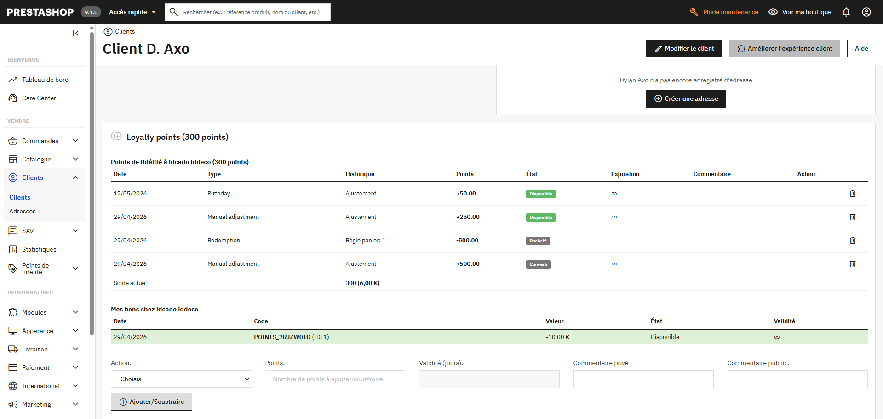Screen dimensions: 883x419
Task: Click the Care Center headset icon
Action: pos(13,98)
